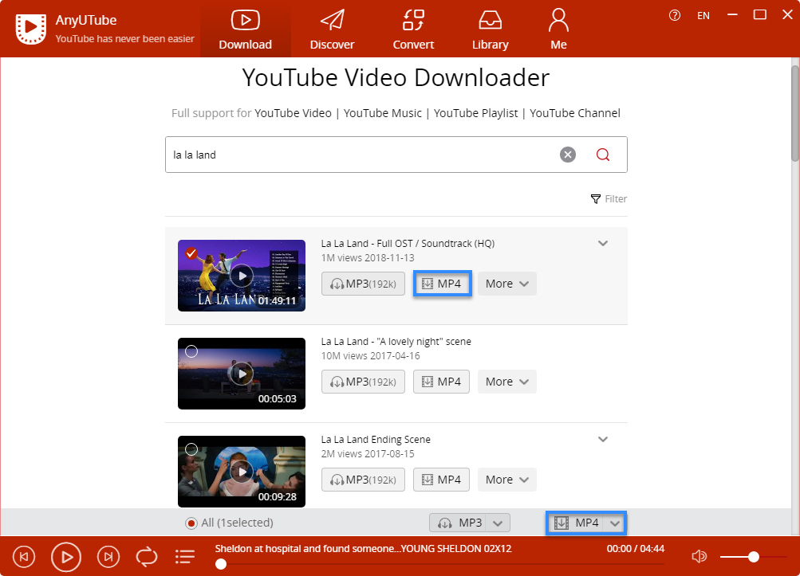
Task: Select the 'A lovely night' scene checkbox
Action: click(191, 351)
